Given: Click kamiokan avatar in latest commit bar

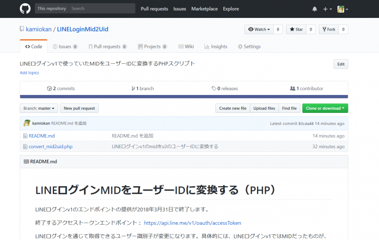Looking at the screenshot, I should click(27, 123).
